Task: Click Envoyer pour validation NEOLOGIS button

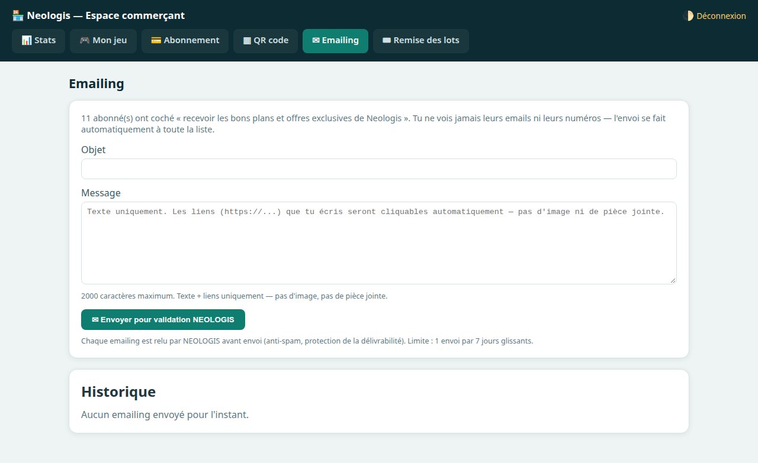Action: 163,319
